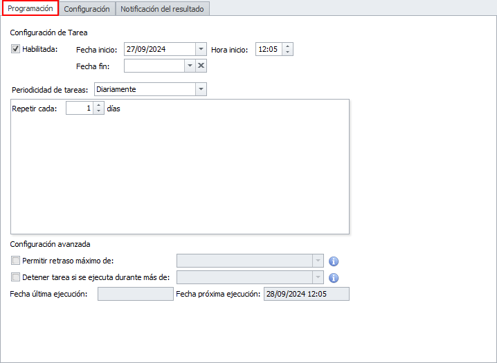Show info for Permitir retraso máximo

[x=334, y=261]
